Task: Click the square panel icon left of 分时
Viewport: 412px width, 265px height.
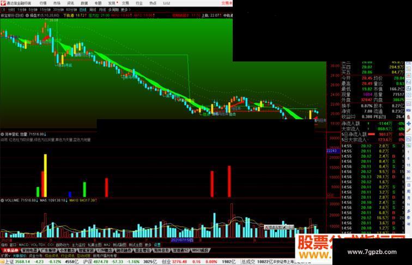Action: [x=3, y=10]
